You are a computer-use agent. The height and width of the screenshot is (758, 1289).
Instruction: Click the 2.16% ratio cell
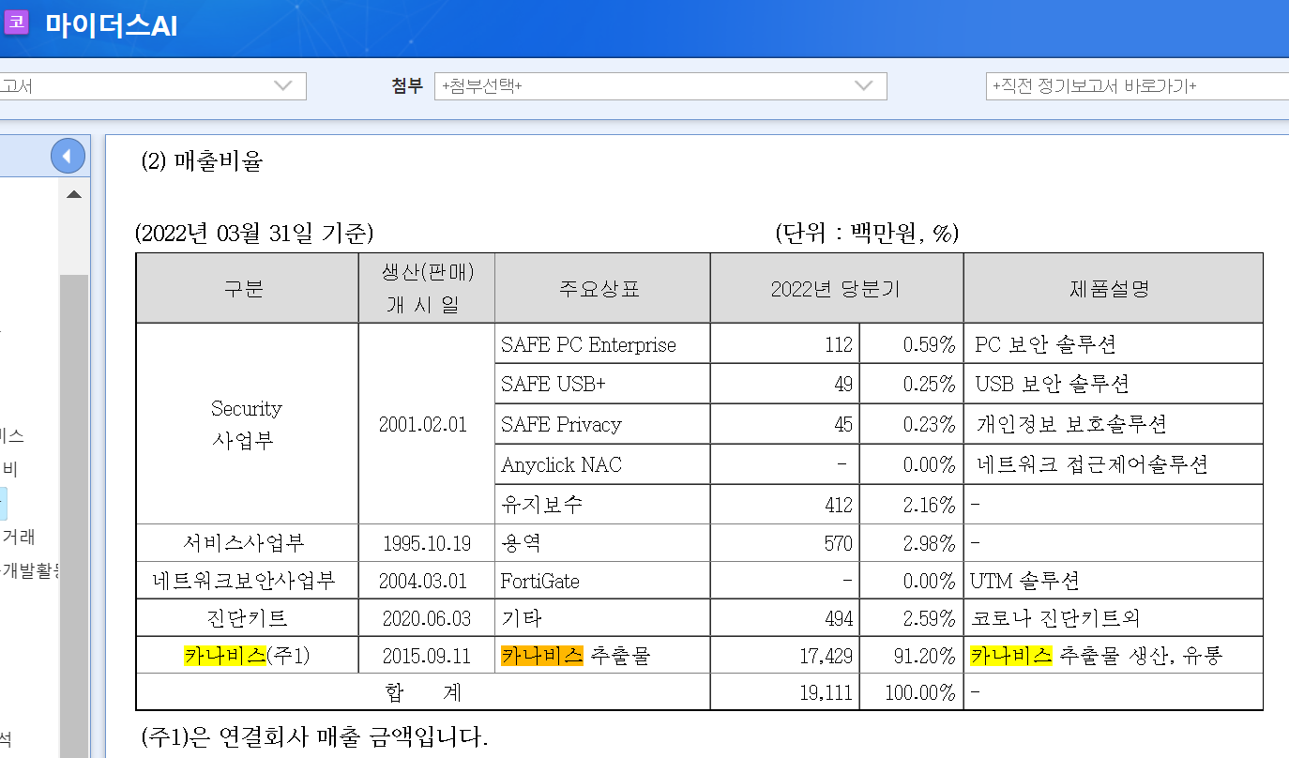[x=911, y=504]
